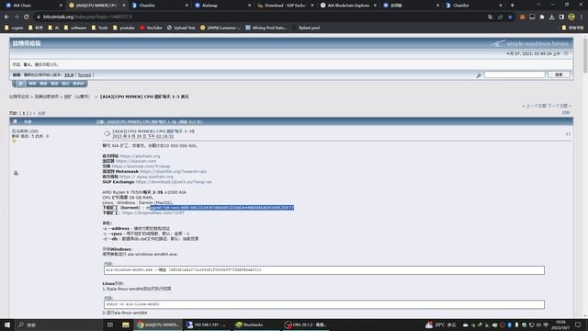Viewport: 588px width, 331px height.
Task: Switch to the last Chainlist tab
Action: (473, 6)
